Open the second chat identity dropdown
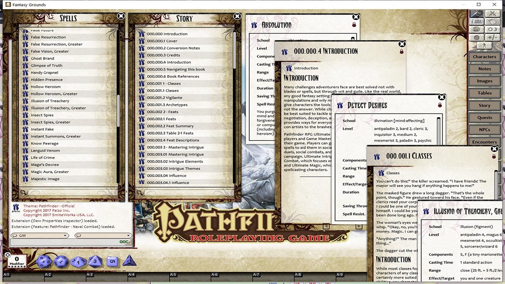 tap(128, 235)
